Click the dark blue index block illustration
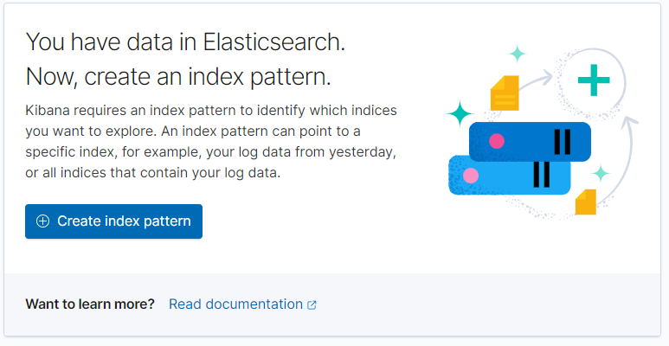This screenshot has width=669, height=346. point(530,141)
